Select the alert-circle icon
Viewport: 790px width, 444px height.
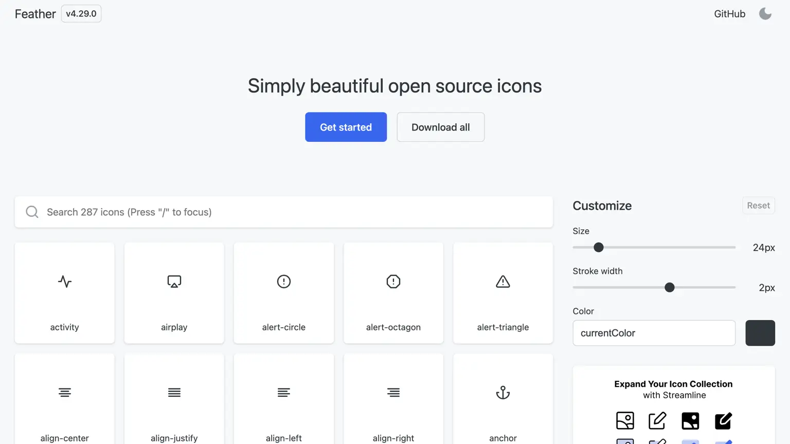[x=283, y=282]
